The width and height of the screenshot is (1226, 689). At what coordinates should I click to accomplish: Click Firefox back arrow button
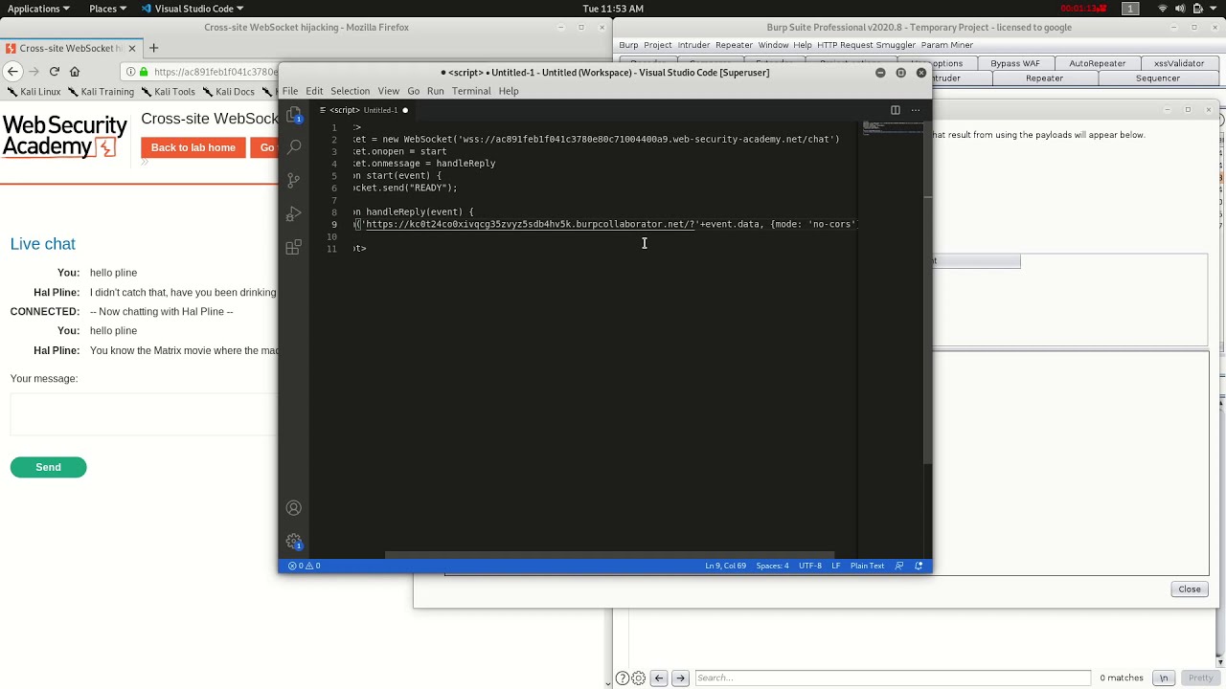[x=12, y=71]
